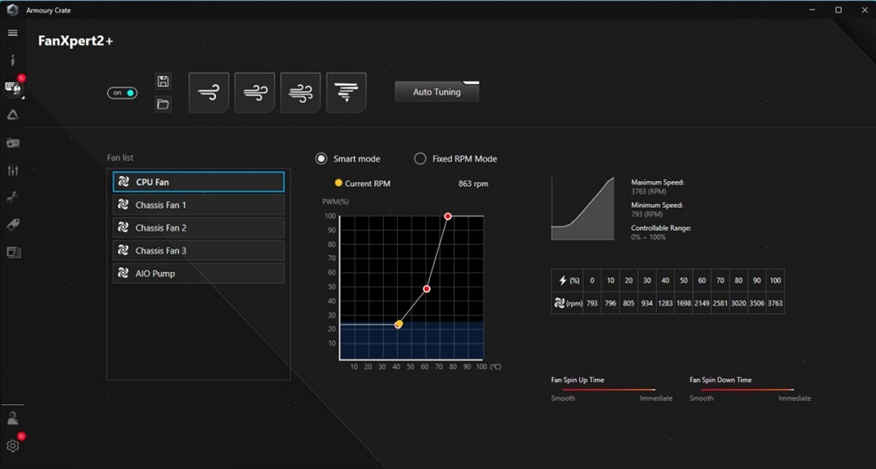Expand the hamburger menu in sidebar
876x469 pixels.
point(12,33)
